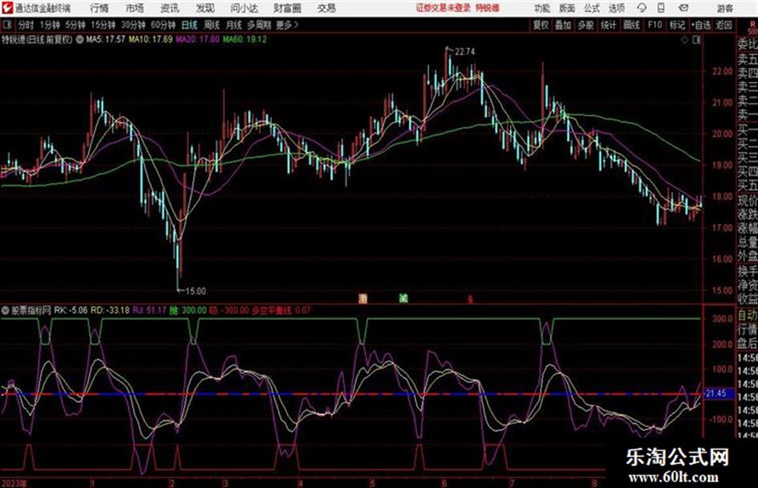Click the 22.74 high price marker
The width and height of the screenshot is (758, 488).
click(x=464, y=52)
